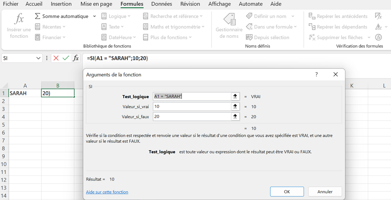
Task: Click Supprimer les flèches
Action: click(336, 37)
